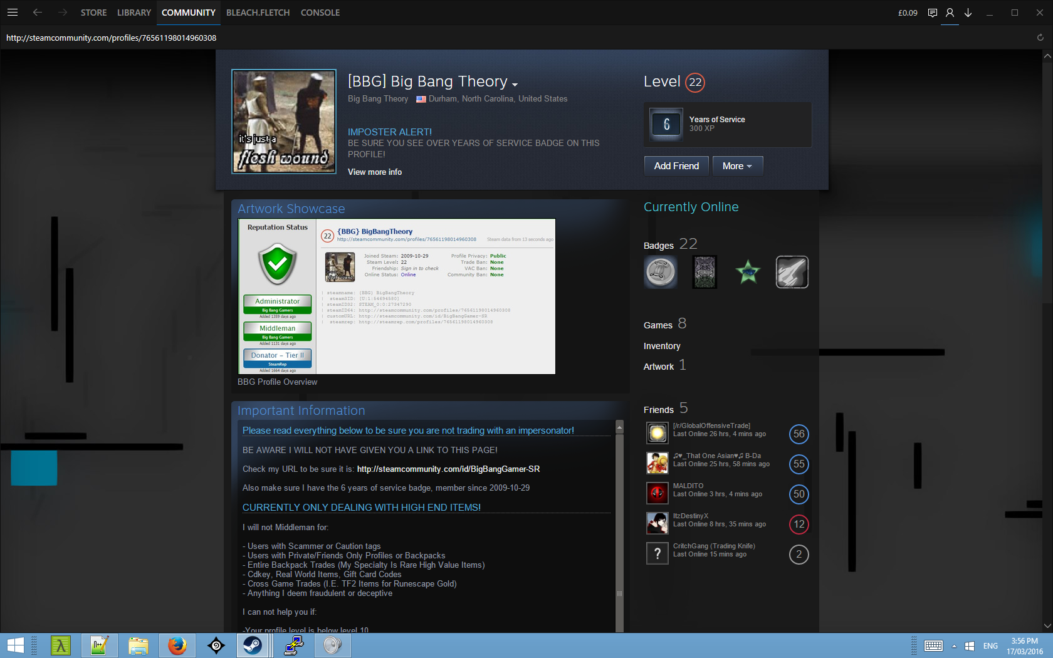Open the friends person icon
The height and width of the screenshot is (658, 1053).
(950, 13)
